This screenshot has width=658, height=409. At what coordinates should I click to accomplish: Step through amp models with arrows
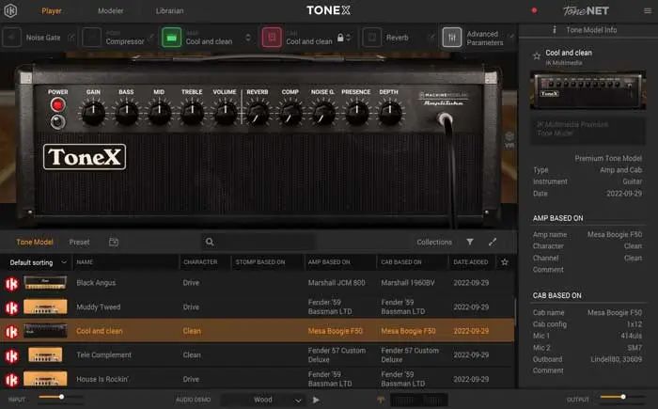(248, 38)
